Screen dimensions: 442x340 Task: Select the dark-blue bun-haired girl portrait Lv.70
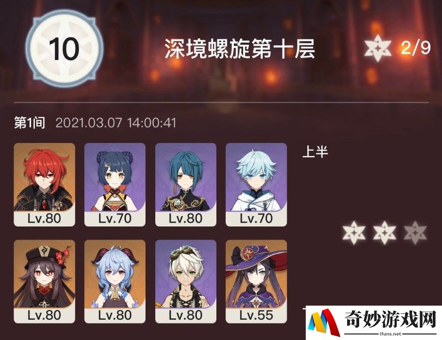pos(115,184)
